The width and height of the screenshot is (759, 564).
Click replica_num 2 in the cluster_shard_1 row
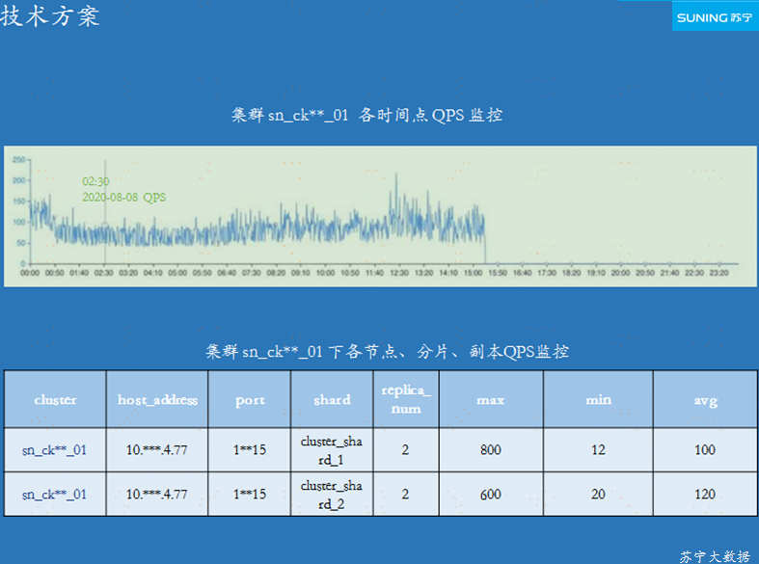[405, 450]
